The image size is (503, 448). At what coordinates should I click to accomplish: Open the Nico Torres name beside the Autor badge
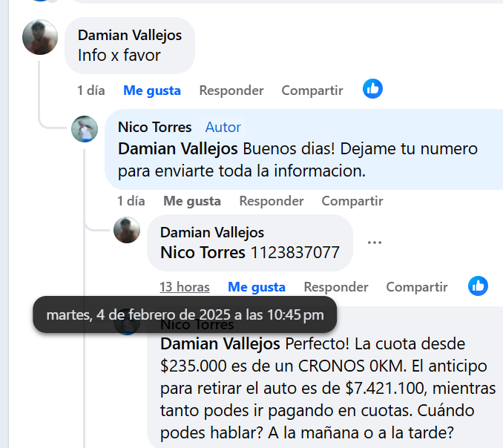(154, 128)
